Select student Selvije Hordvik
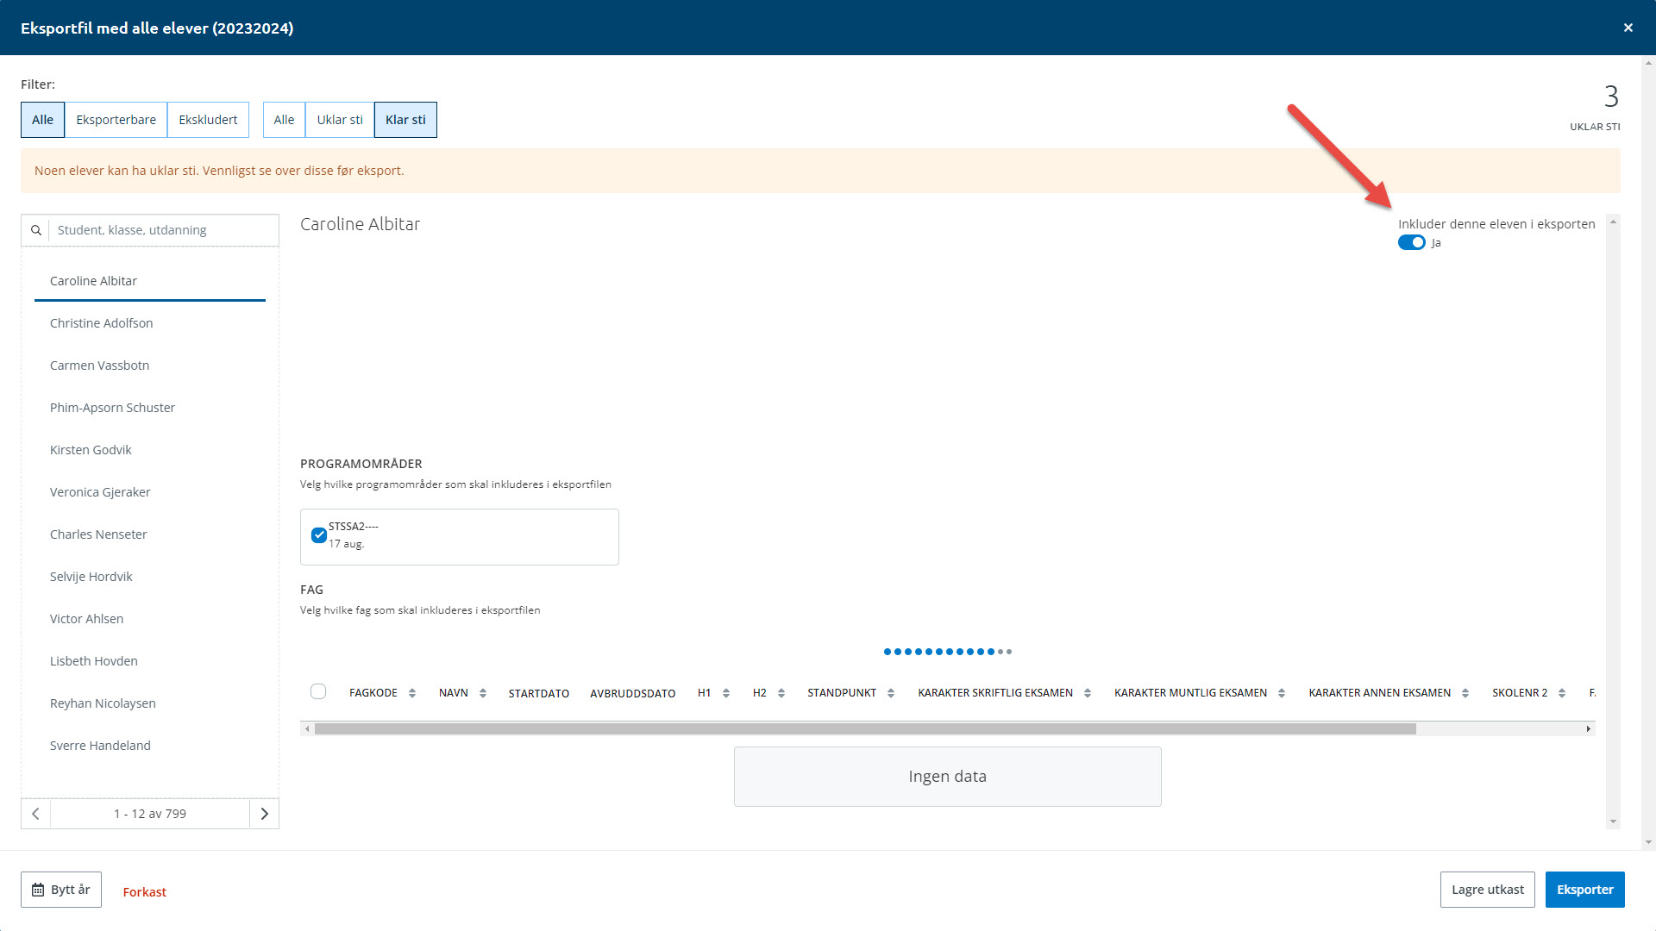Screen dimensions: 1656x931 click(x=150, y=577)
